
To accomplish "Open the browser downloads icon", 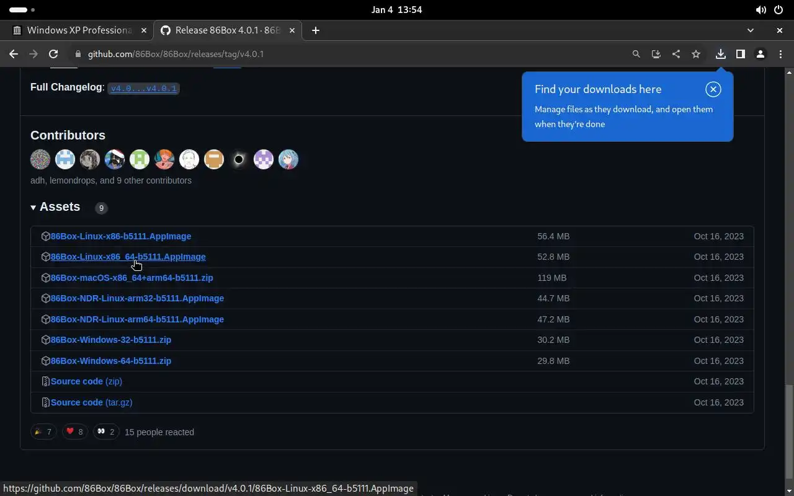I will (x=720, y=54).
